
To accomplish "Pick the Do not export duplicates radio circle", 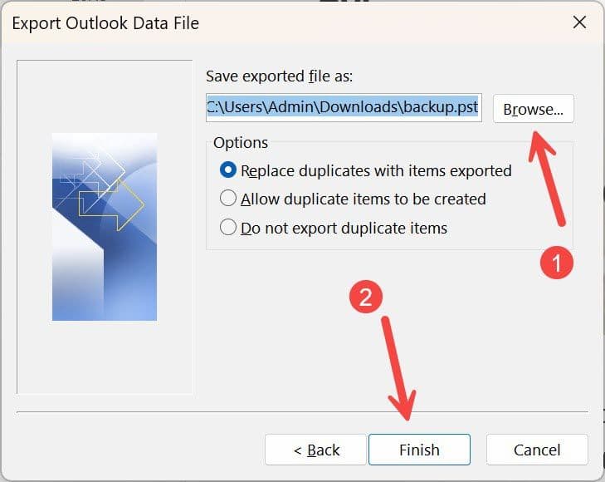I will point(228,227).
